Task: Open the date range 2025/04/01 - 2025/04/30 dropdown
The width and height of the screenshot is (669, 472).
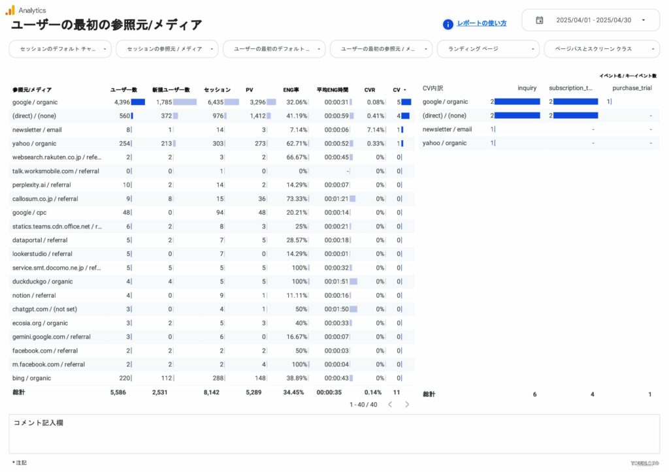Action: 591,20
